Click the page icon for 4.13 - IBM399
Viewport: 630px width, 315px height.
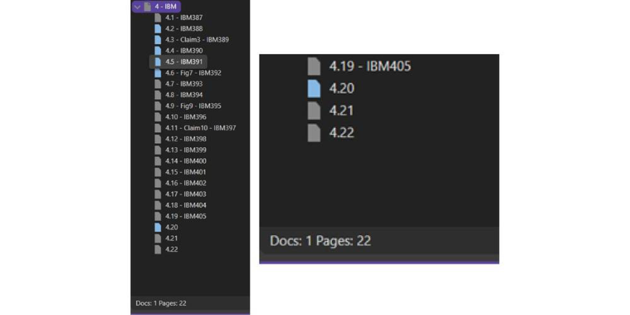tap(158, 150)
